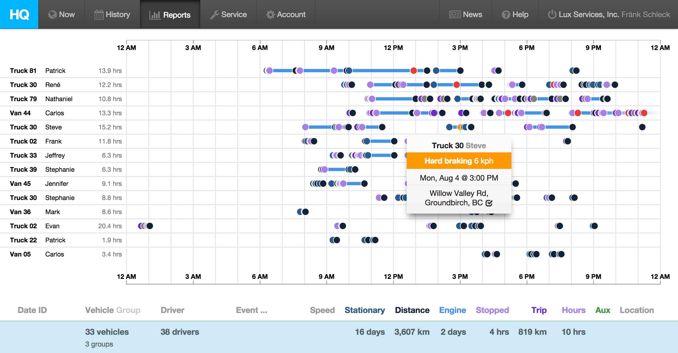Viewport: 678px width, 353px height.
Task: Toggle the location check icon after Groundbirch, BC
Action: [x=489, y=203]
